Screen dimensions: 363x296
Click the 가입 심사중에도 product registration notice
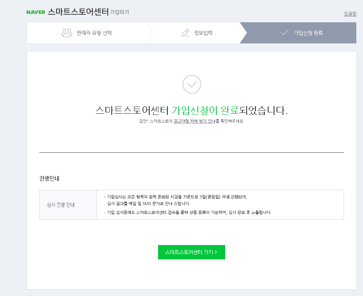point(189,212)
